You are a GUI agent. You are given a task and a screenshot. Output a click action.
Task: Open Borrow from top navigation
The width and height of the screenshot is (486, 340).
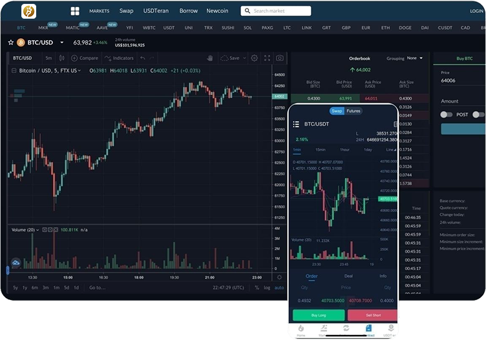189,11
